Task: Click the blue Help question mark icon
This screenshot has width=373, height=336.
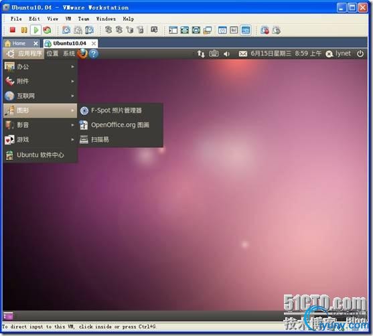Action: (x=94, y=54)
